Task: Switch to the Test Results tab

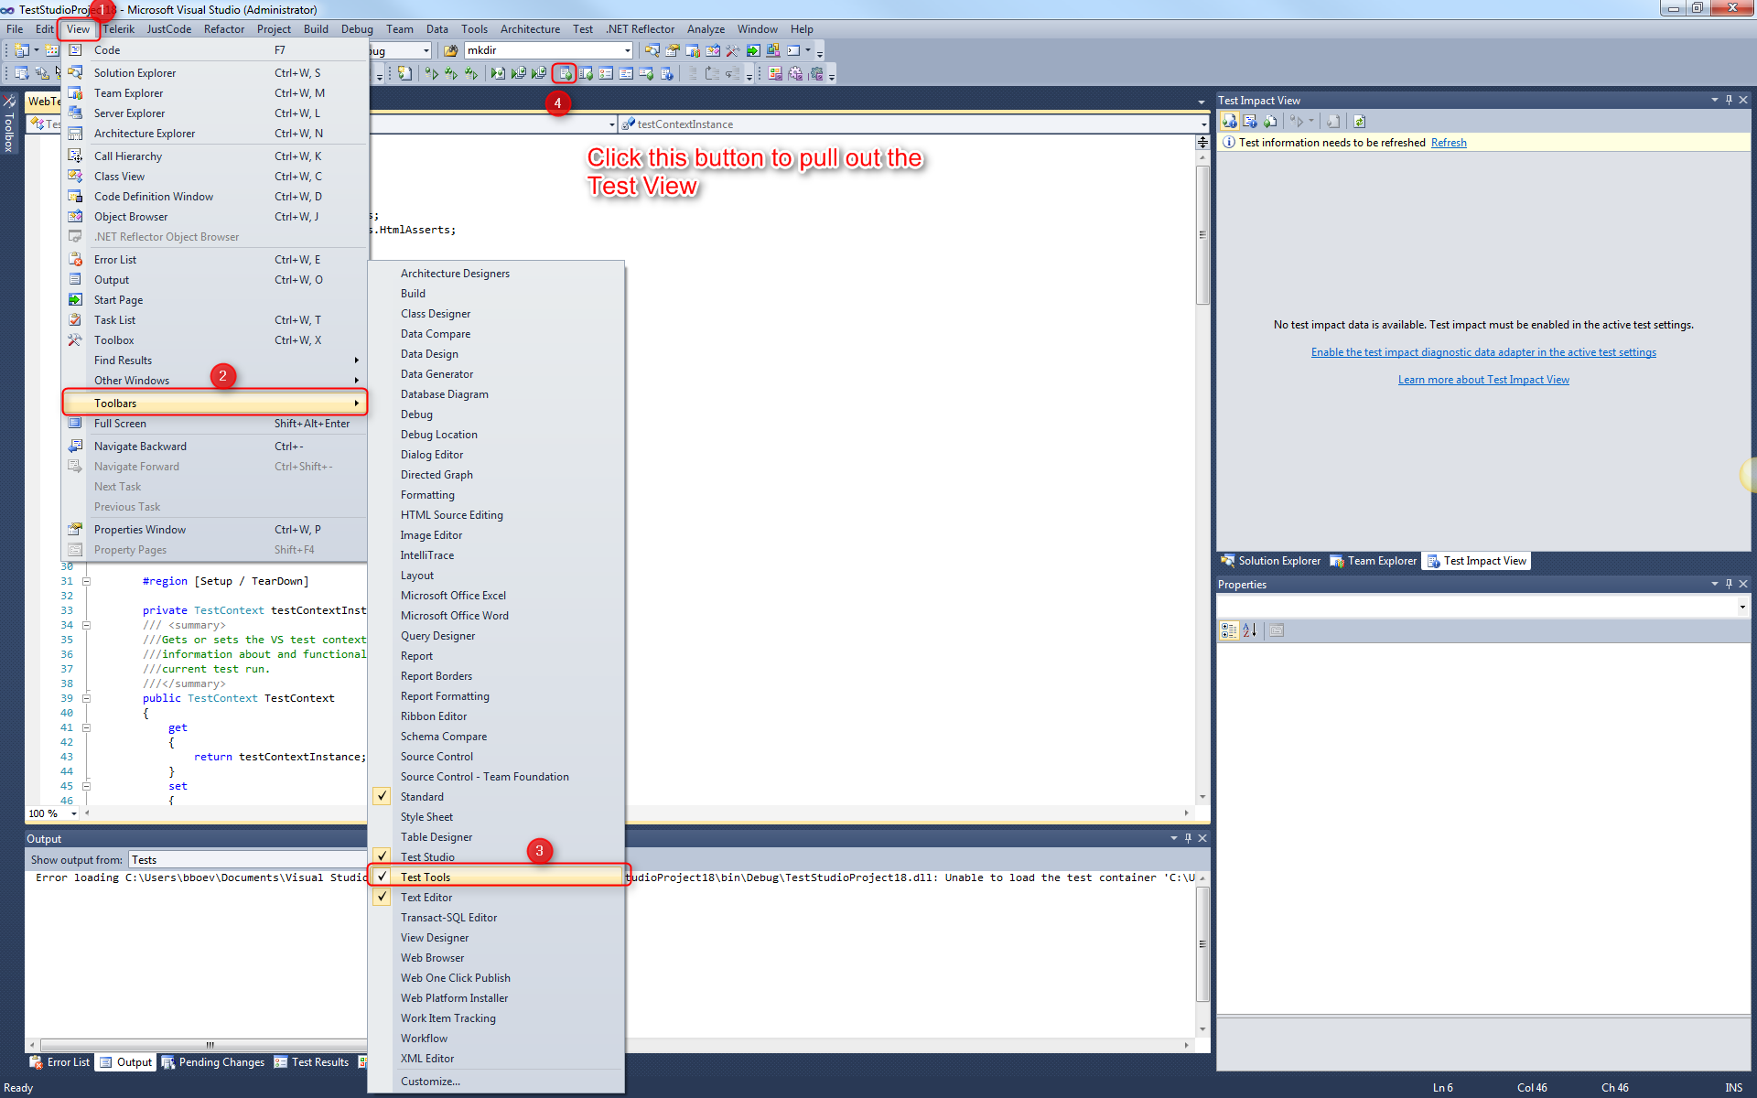Action: click(312, 1062)
